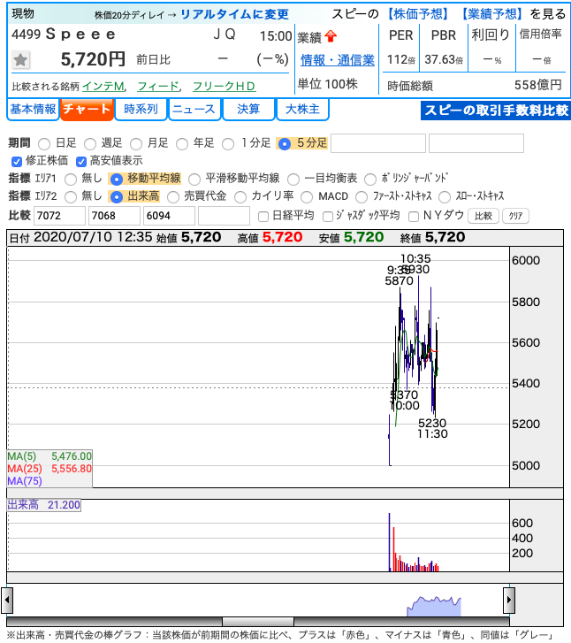Select the 日足 period radio
571x643 pixels.
tap(44, 144)
